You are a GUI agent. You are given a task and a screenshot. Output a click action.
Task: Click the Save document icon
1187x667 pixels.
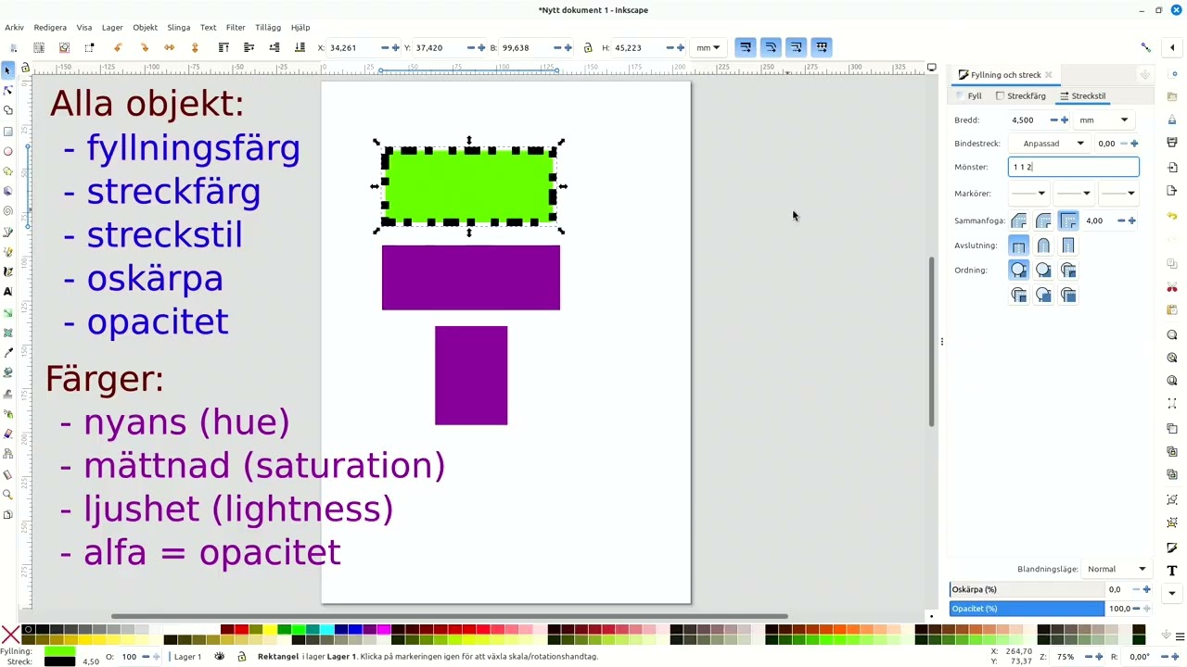click(1172, 119)
